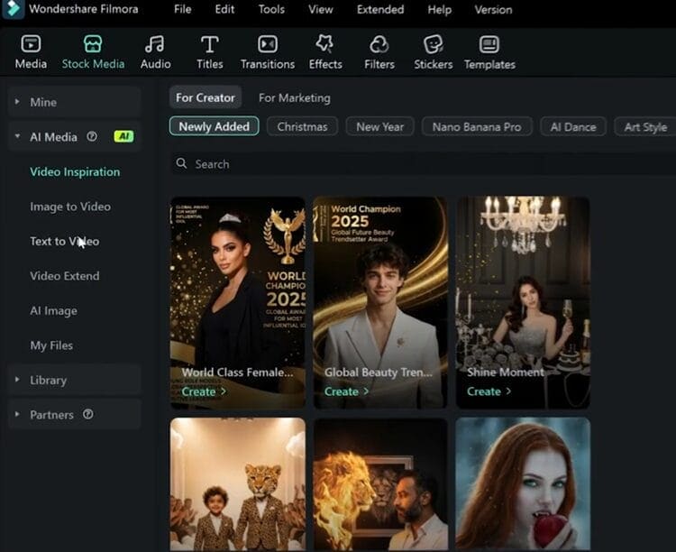Switch to the For Marketing tab

[x=295, y=98]
